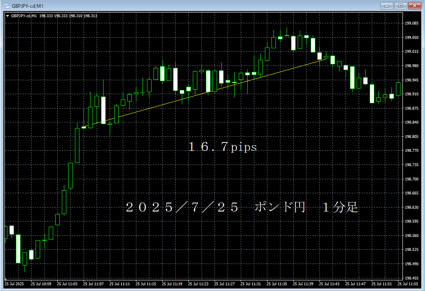Click the 25 Jul 11:19 time label
This screenshot has width=425, height=291.
172,284
